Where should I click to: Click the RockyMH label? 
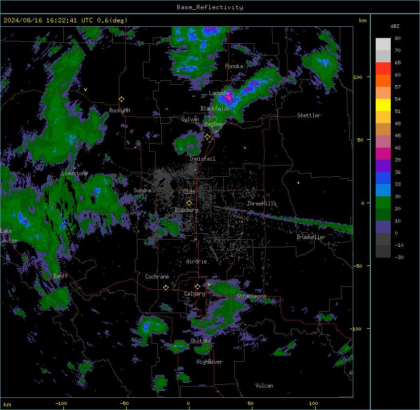tap(119, 111)
